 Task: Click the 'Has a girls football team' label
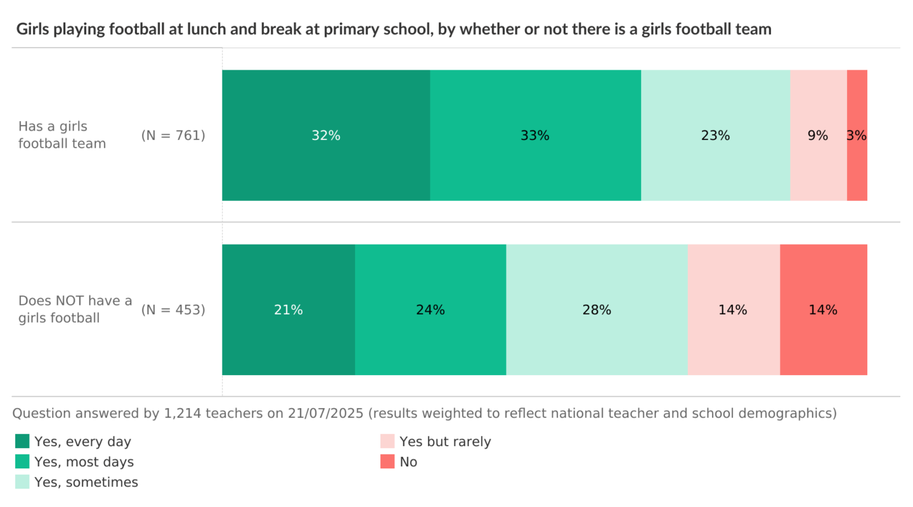(x=62, y=135)
